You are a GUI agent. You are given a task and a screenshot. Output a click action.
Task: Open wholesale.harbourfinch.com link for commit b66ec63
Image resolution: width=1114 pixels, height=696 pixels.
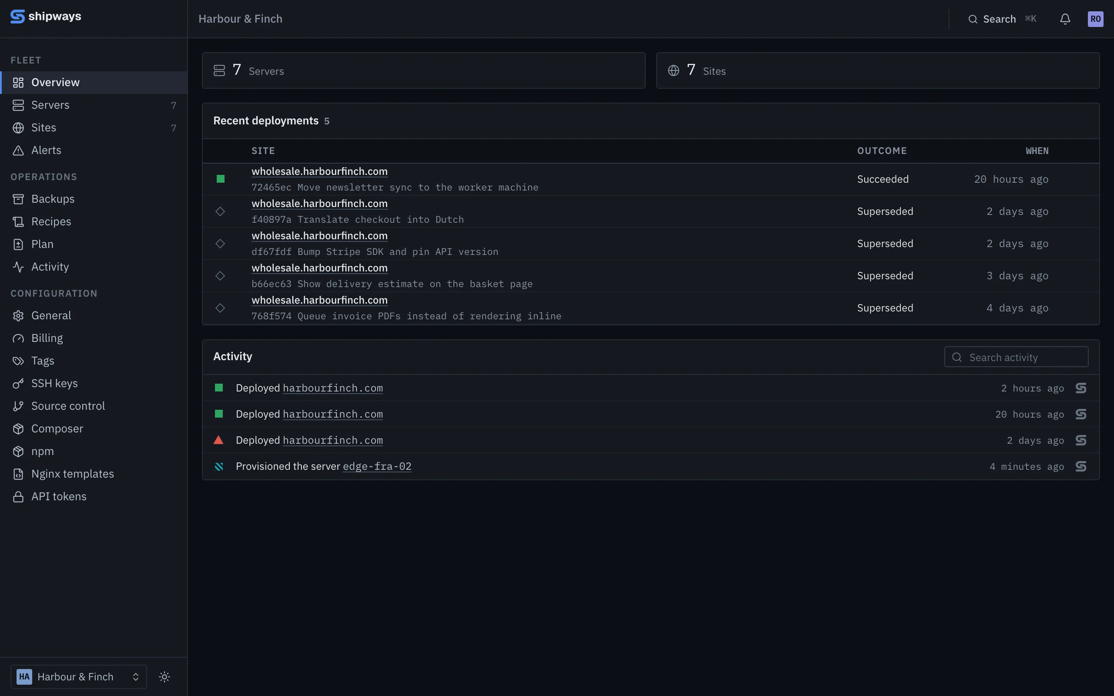click(x=319, y=268)
